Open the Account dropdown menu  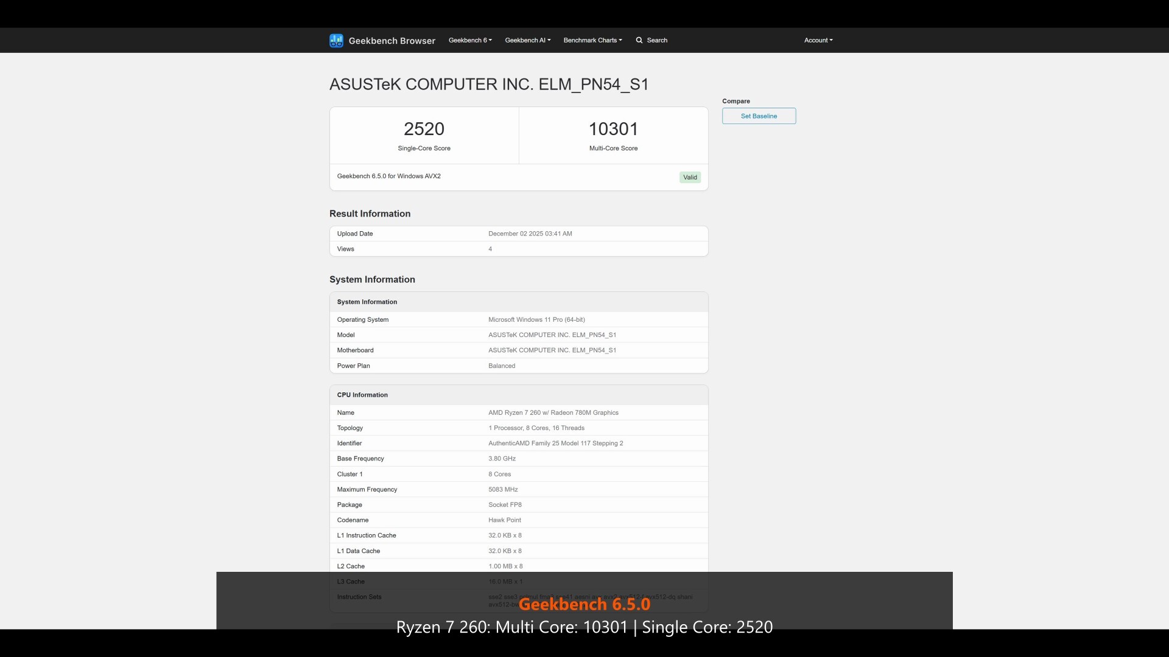tap(818, 40)
